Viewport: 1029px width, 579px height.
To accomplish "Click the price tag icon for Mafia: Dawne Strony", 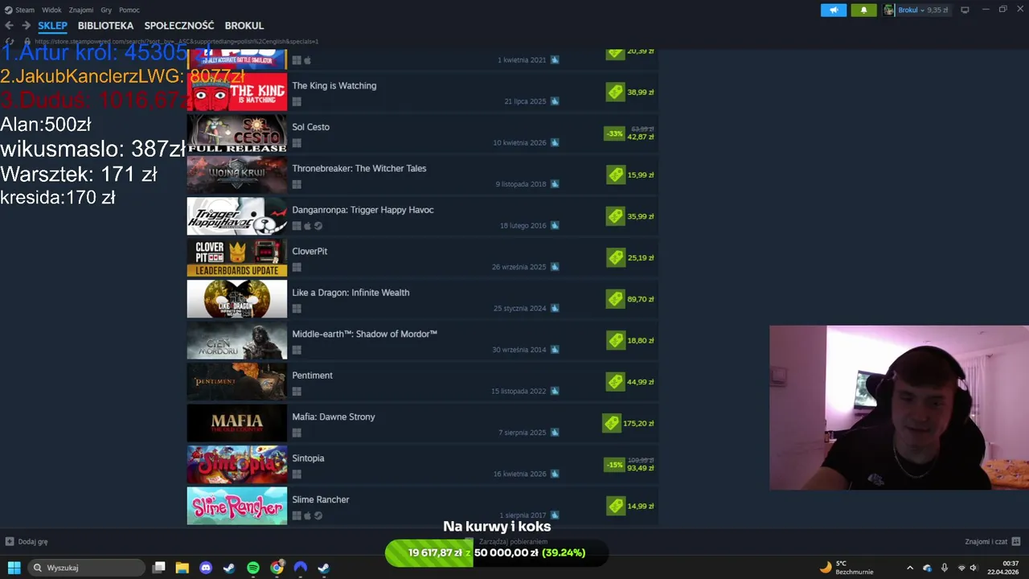I will [611, 423].
